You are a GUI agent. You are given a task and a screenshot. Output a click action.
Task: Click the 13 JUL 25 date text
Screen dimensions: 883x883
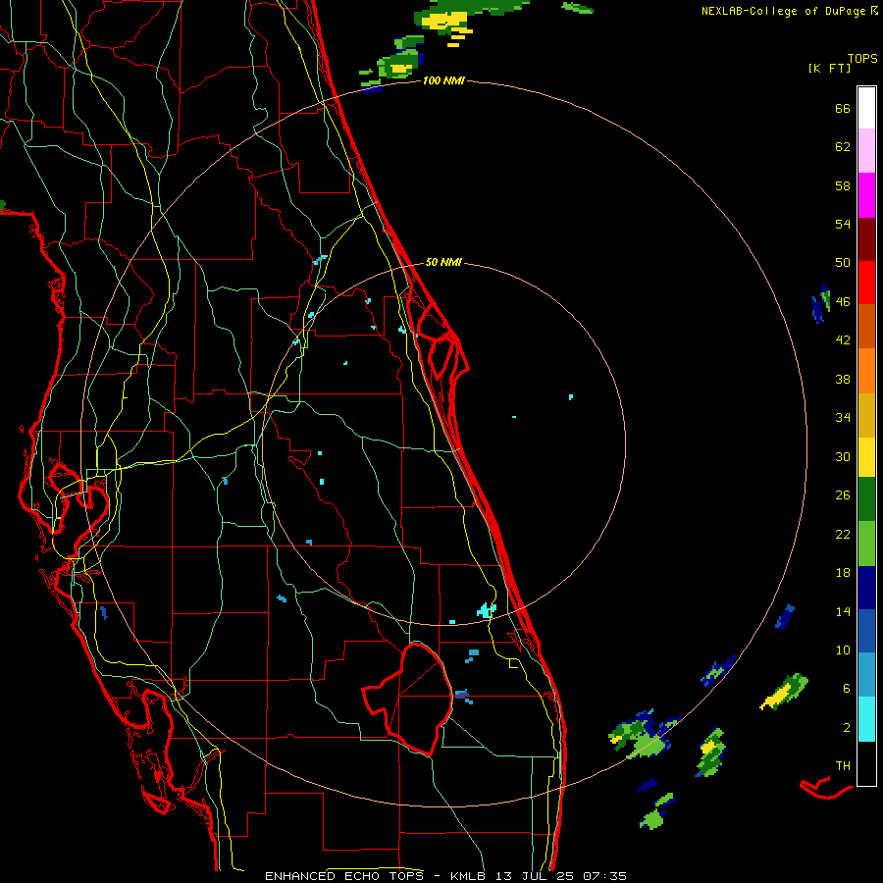point(536,876)
